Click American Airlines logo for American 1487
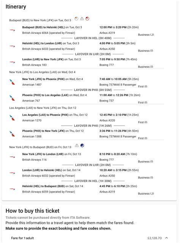Screen dimensions: 180x243 click(12, 82)
